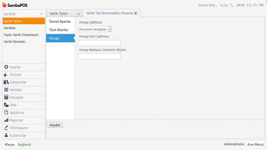This screenshot has width=267, height=150.
Task: Open Ürünler via the coffee cup icon
Action: [x=6, y=75]
